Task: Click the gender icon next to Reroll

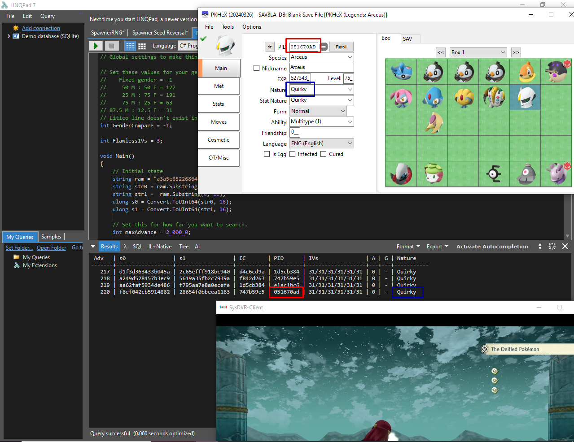Action: click(324, 47)
